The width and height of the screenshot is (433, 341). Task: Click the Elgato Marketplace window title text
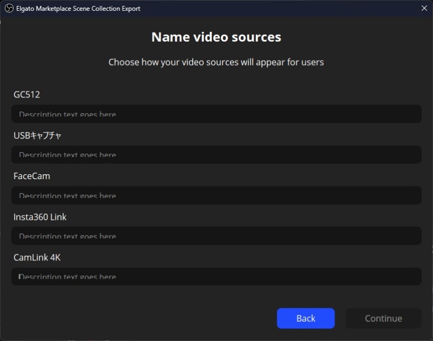coord(78,9)
